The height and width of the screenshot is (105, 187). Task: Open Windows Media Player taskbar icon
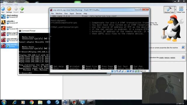[23, 102]
